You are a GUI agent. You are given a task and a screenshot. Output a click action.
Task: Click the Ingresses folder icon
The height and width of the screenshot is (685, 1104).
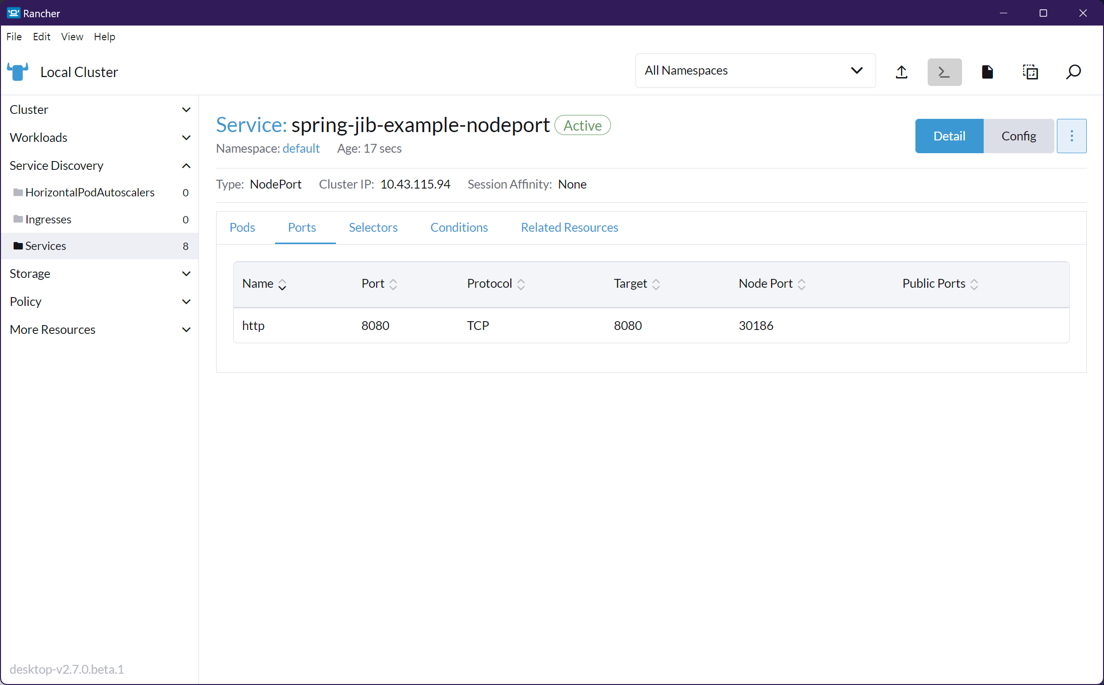click(18, 219)
